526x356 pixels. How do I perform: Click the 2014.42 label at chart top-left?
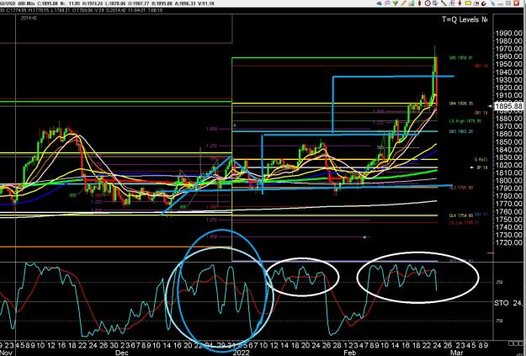(29, 18)
